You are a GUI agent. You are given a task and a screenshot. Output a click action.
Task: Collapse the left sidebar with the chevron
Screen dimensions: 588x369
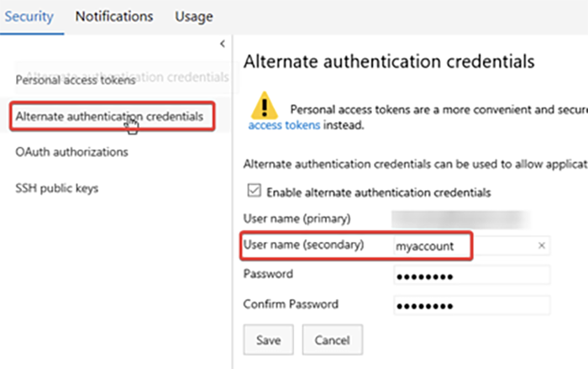point(222,43)
